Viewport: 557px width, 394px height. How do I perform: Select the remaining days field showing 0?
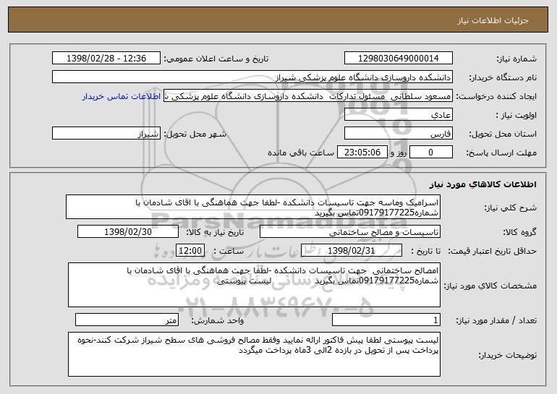431,153
